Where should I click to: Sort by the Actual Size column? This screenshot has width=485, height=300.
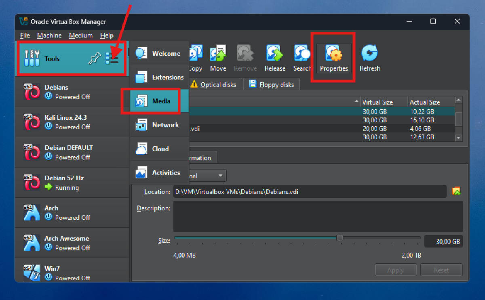[x=431, y=102]
